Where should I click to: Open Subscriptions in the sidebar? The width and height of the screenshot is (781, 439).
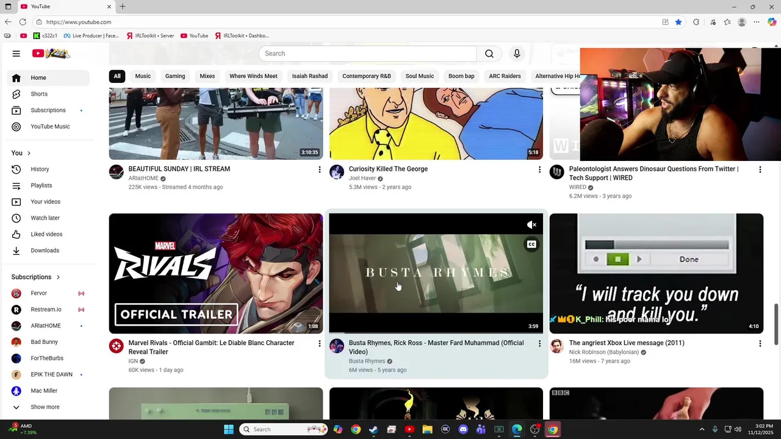pos(48,110)
